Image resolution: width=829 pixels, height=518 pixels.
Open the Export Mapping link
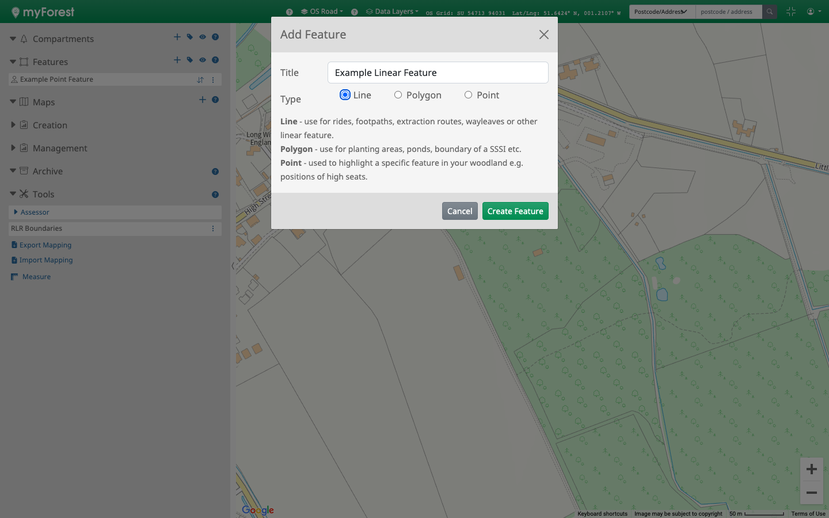click(x=45, y=245)
